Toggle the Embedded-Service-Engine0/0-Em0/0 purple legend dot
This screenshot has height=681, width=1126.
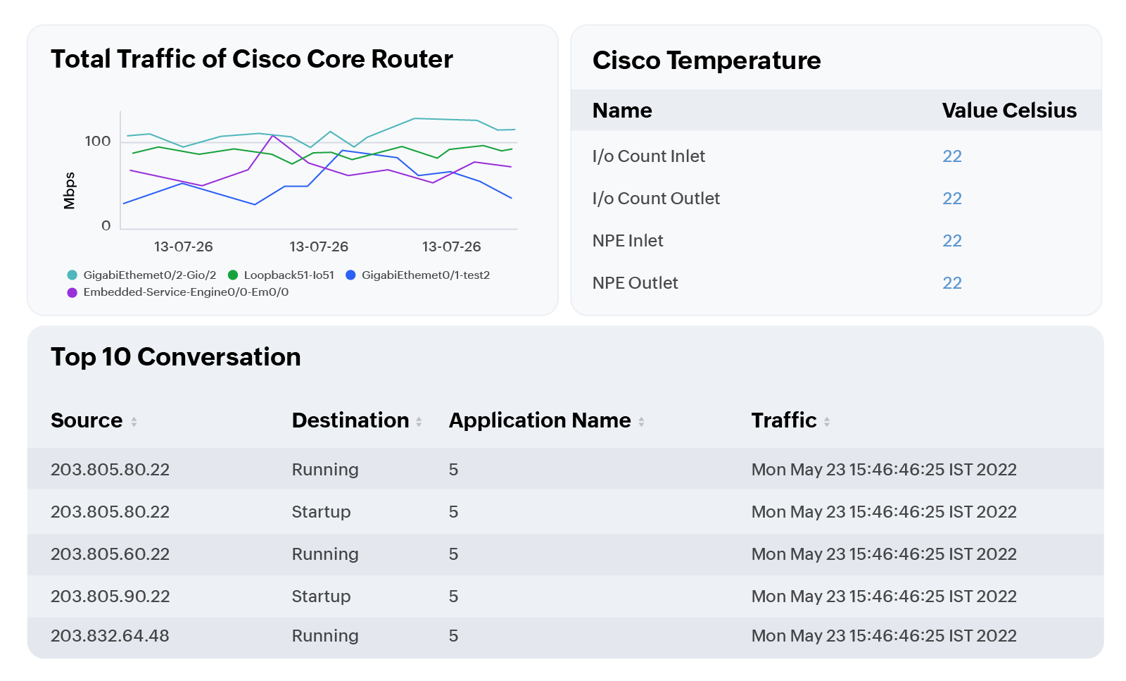pyautogui.click(x=72, y=292)
